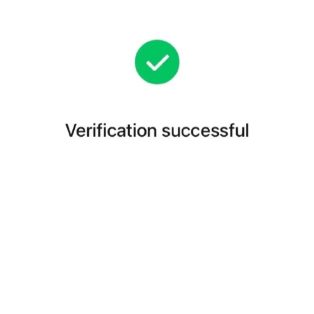Click the success indicator above the message
The height and width of the screenshot is (314, 314).
[x=157, y=62]
